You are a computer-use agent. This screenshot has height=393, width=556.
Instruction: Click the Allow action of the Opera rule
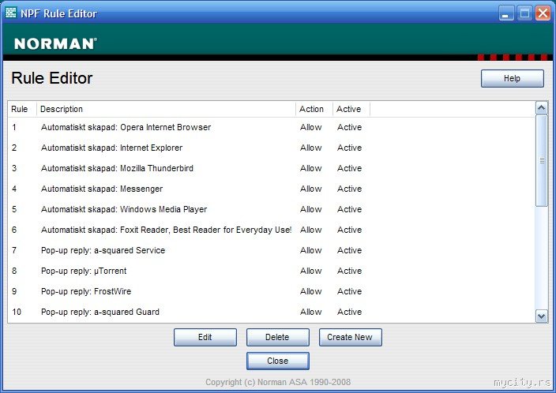pos(311,127)
